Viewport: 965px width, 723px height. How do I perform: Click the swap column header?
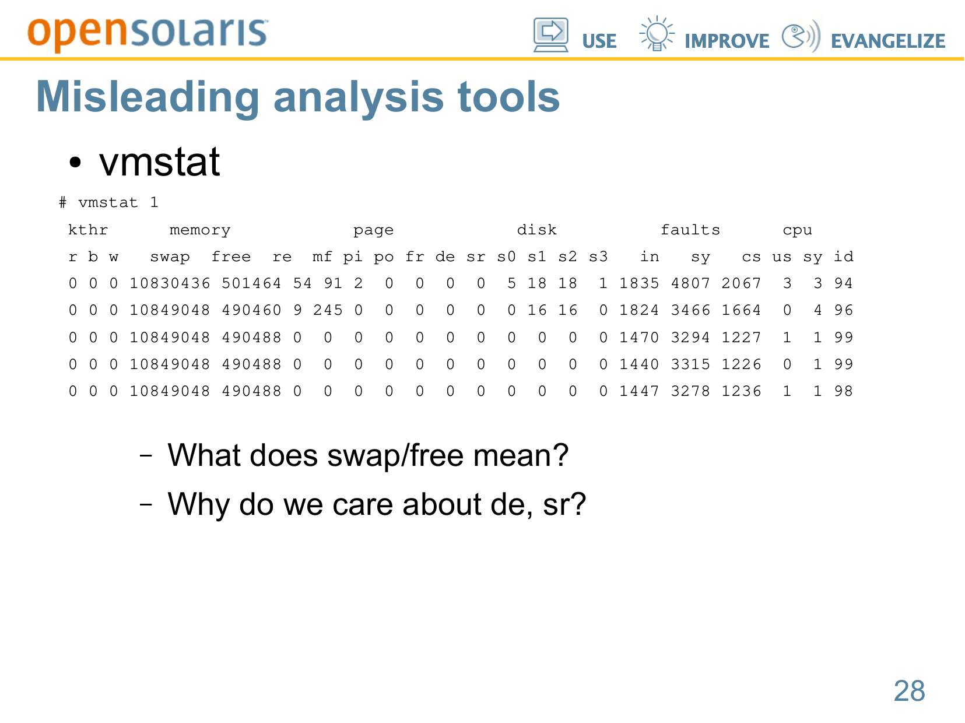coord(170,257)
